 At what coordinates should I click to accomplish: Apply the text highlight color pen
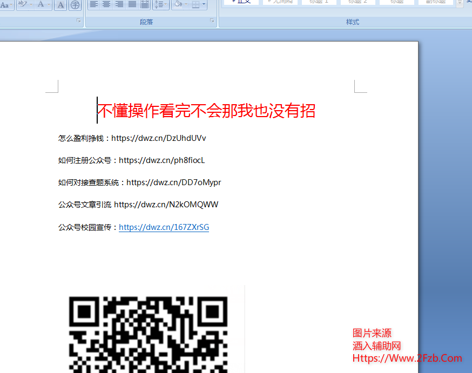(x=23, y=4)
